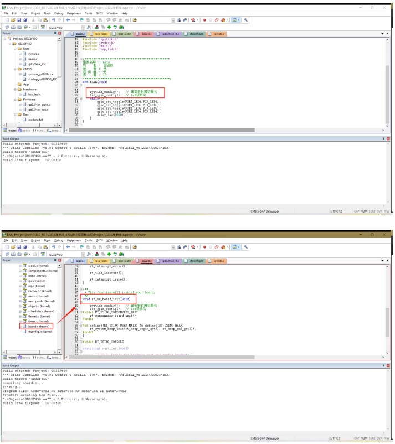This screenshot has height=444, width=395.
Task: Toggle Enable/Disable Breakpoint circle in upper window
Action: [x=211, y=20]
